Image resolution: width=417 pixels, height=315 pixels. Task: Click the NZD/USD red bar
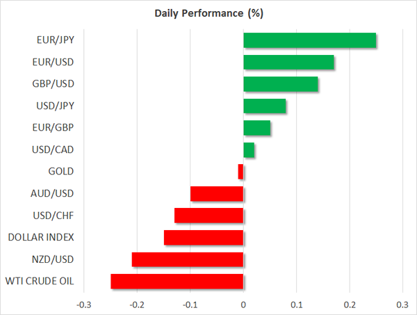click(188, 259)
